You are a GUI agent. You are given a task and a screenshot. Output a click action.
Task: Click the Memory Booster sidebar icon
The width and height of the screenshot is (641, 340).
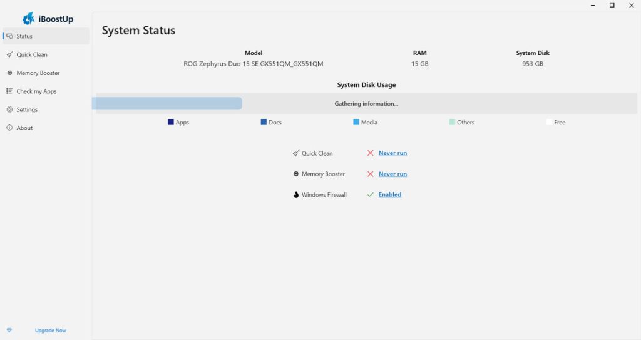[9, 73]
